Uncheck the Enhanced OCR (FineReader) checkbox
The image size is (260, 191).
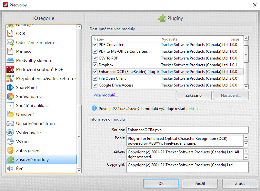pyautogui.click(x=95, y=72)
